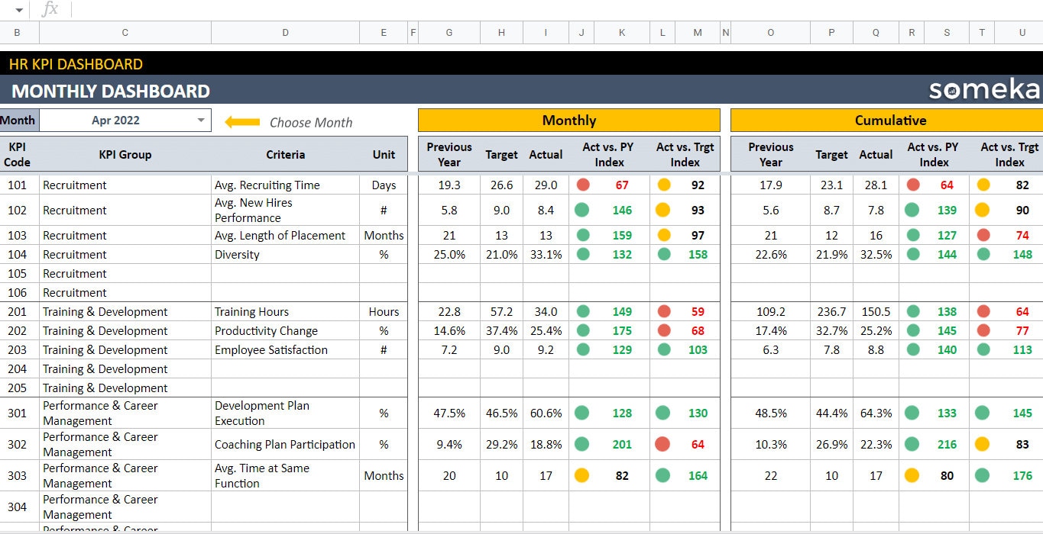This screenshot has width=1043, height=534.
Task: Click the Name Box dropdown arrow
Action: (18, 9)
